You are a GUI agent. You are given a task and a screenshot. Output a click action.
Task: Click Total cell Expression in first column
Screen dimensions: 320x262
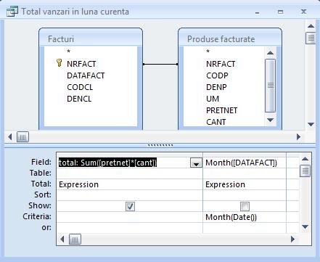129,184
